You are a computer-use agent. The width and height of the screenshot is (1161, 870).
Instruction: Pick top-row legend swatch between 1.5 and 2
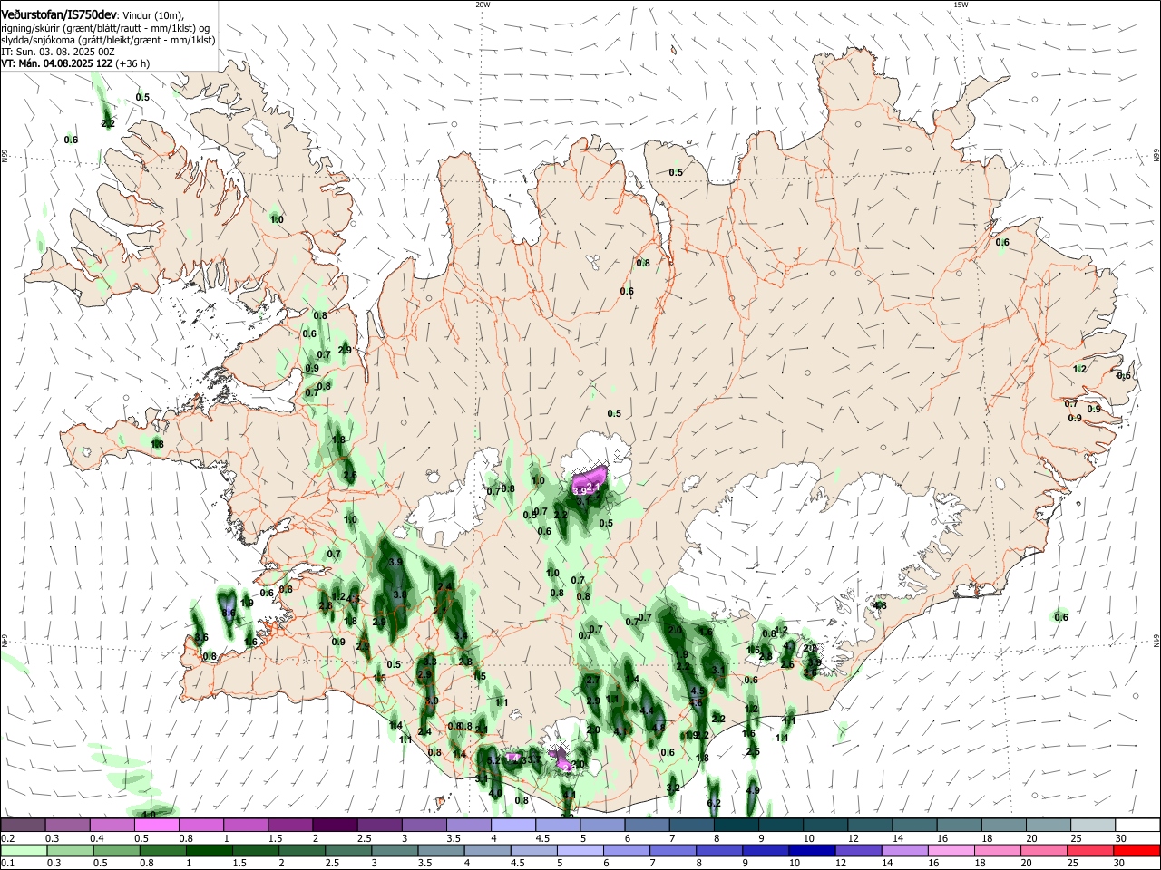coord(289,825)
